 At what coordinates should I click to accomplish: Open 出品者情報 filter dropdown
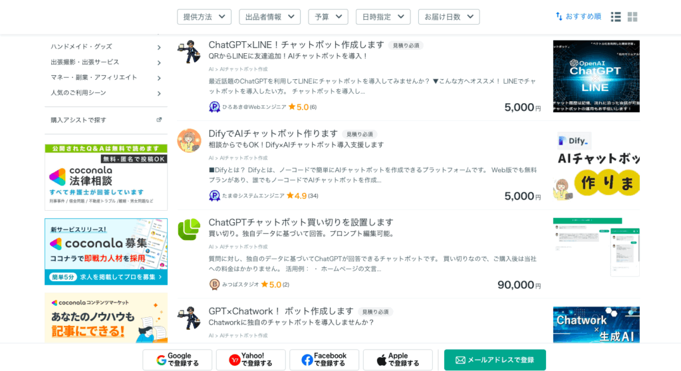pos(270,17)
